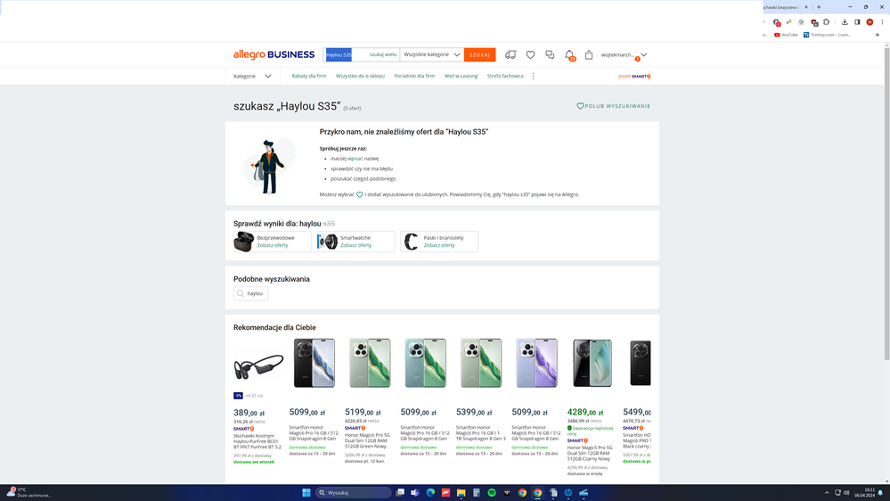The width and height of the screenshot is (890, 501).
Task: Open Zobacz oferty under Bezprzewodowe
Action: pyautogui.click(x=273, y=245)
